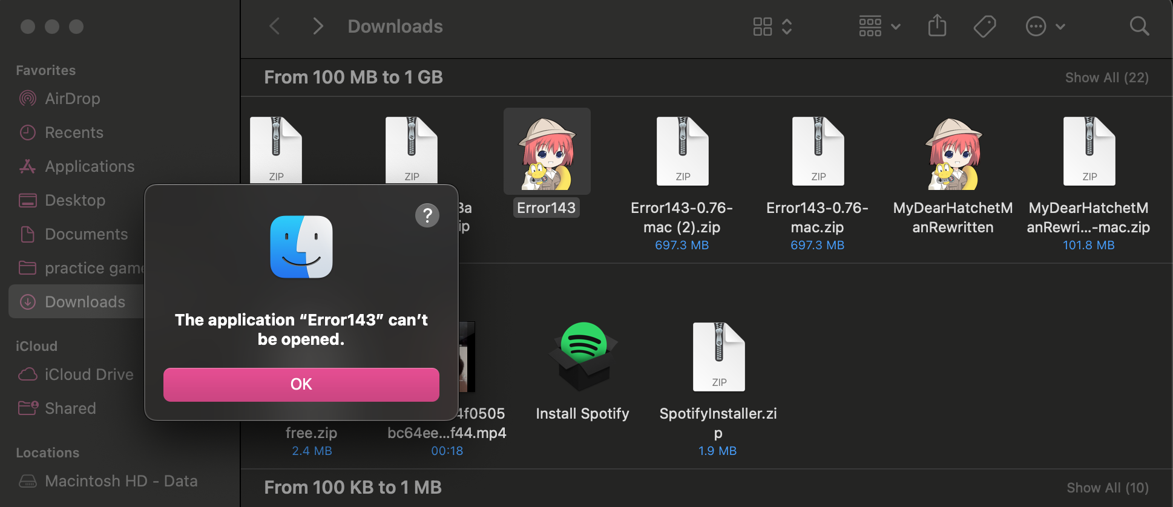Select AirDrop in the sidebar
This screenshot has height=507, width=1173.
pyautogui.click(x=72, y=99)
